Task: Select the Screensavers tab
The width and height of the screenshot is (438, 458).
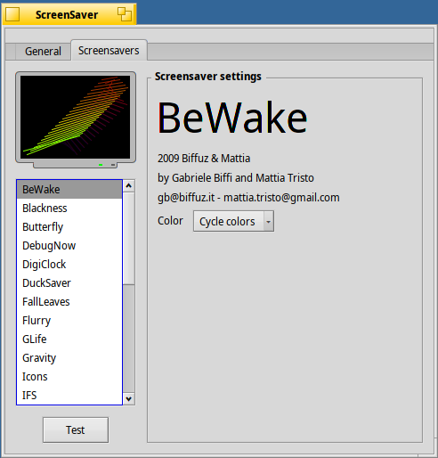Action: [109, 51]
